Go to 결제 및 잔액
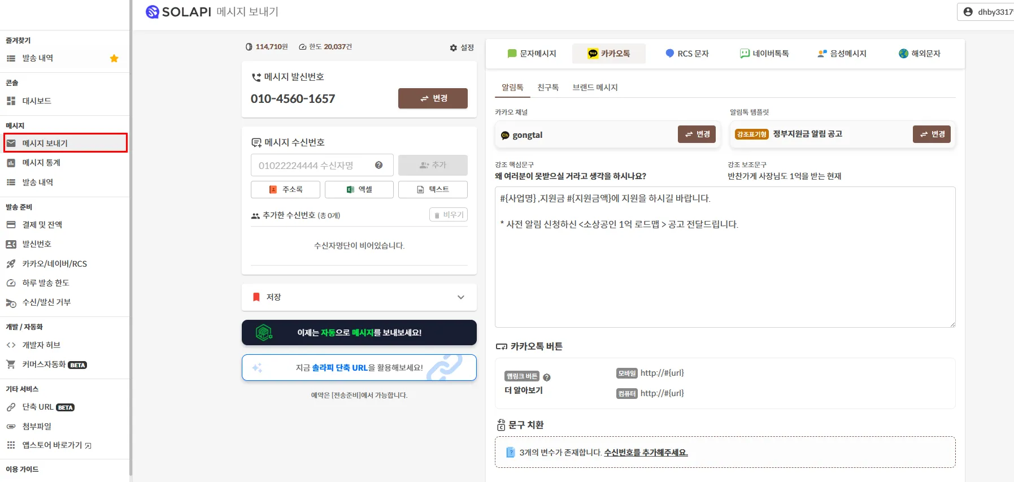Image resolution: width=1014 pixels, height=482 pixels. (42, 224)
